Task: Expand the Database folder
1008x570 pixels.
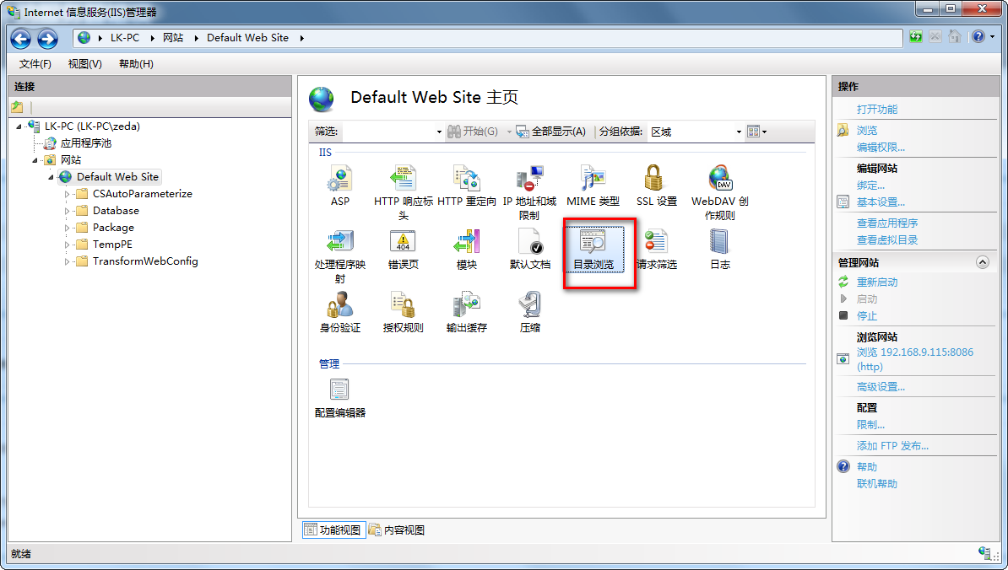Action: pos(67,211)
